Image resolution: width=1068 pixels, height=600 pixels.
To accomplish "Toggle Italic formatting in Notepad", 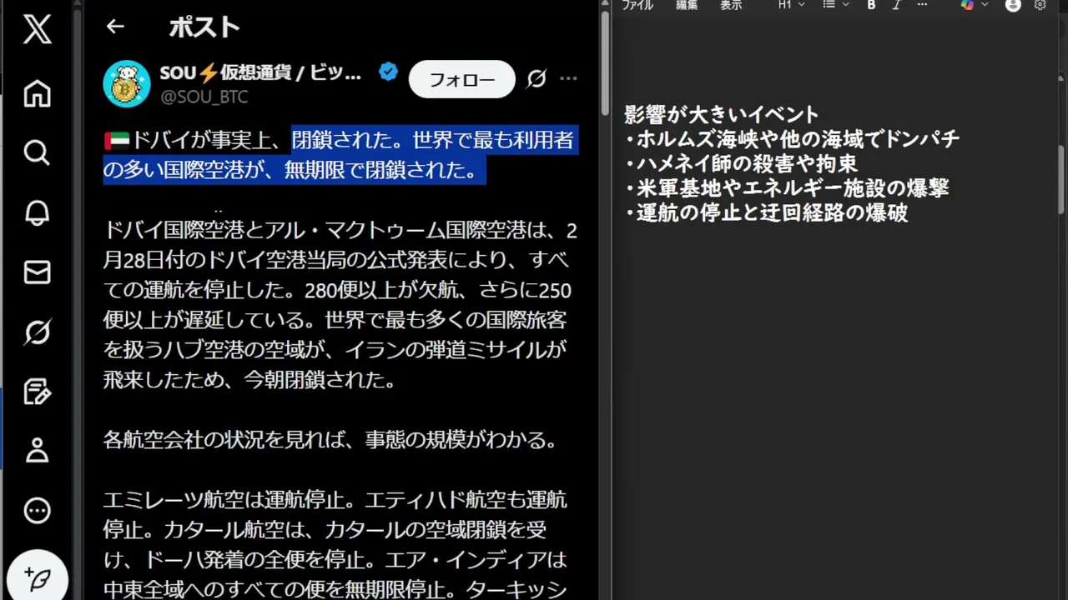I will [x=896, y=5].
